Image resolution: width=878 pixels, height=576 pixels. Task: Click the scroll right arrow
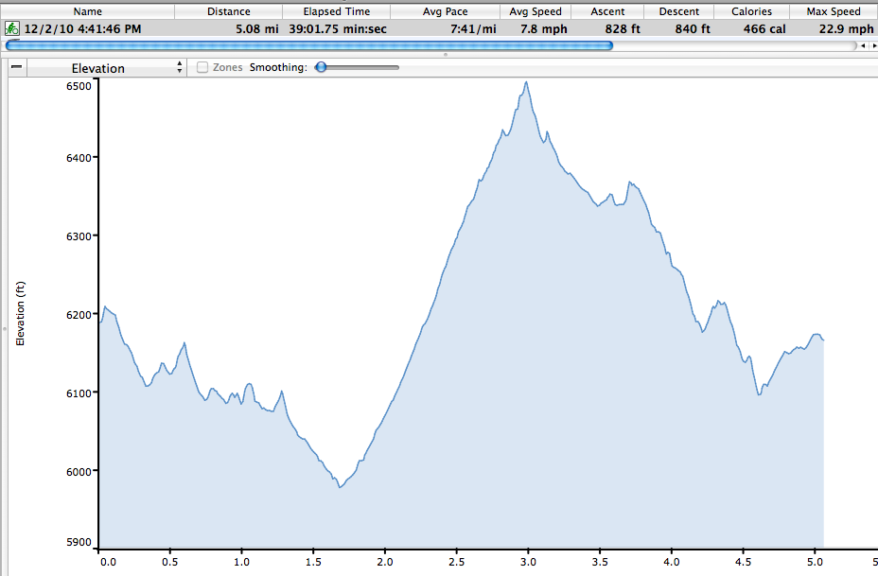pos(871,45)
